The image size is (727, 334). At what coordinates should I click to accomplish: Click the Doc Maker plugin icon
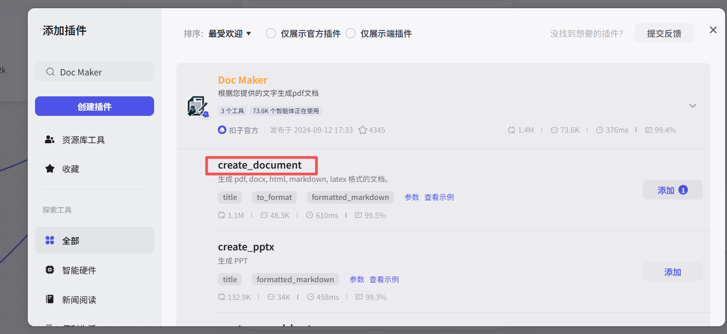pyautogui.click(x=198, y=107)
